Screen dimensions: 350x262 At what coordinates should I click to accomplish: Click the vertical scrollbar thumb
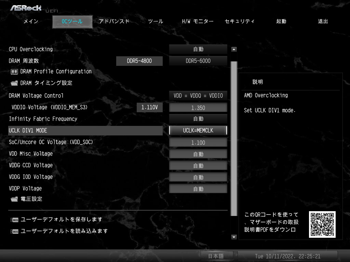pos(234,139)
